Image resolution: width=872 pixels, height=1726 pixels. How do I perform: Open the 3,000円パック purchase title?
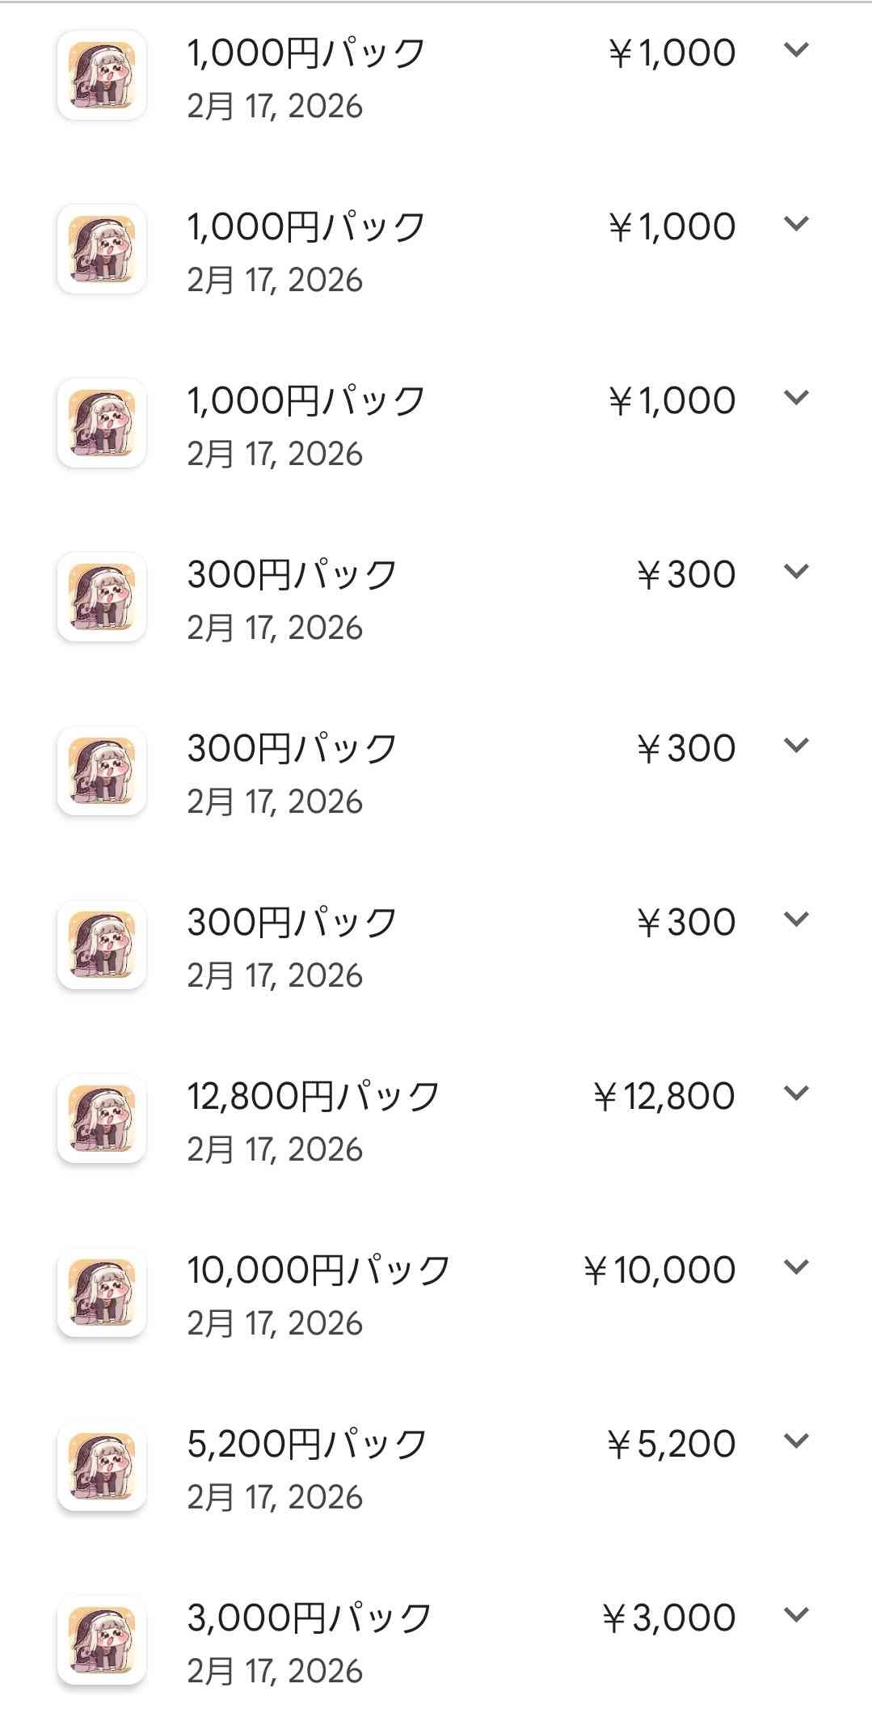click(310, 1618)
